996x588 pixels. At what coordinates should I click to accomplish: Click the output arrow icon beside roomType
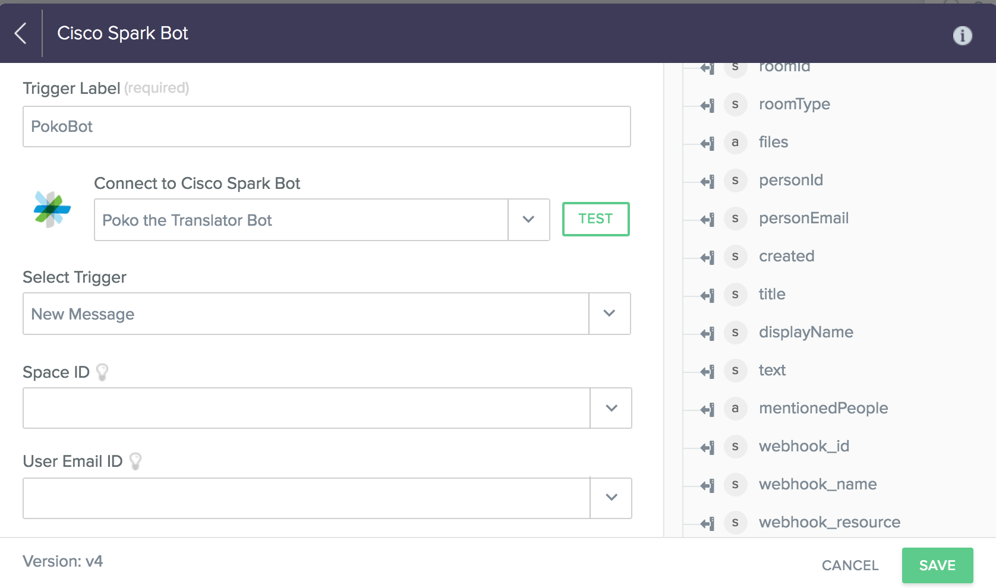[707, 105]
